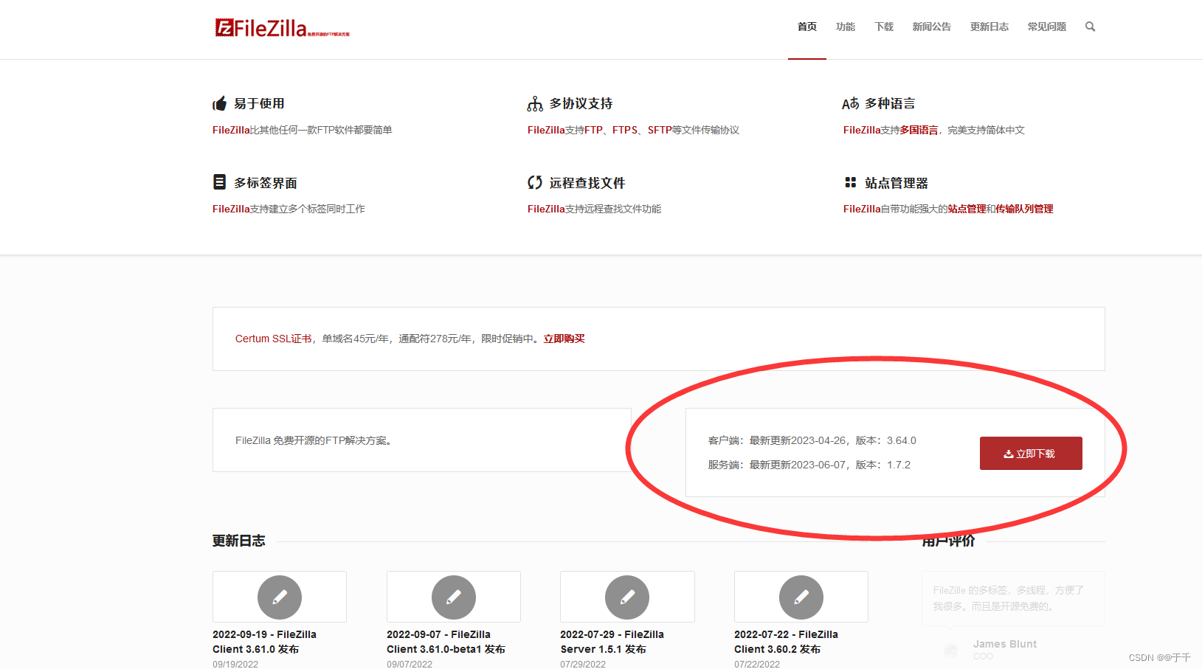Click date 09/07/2022 under second post
The height and width of the screenshot is (669, 1202).
click(410, 664)
